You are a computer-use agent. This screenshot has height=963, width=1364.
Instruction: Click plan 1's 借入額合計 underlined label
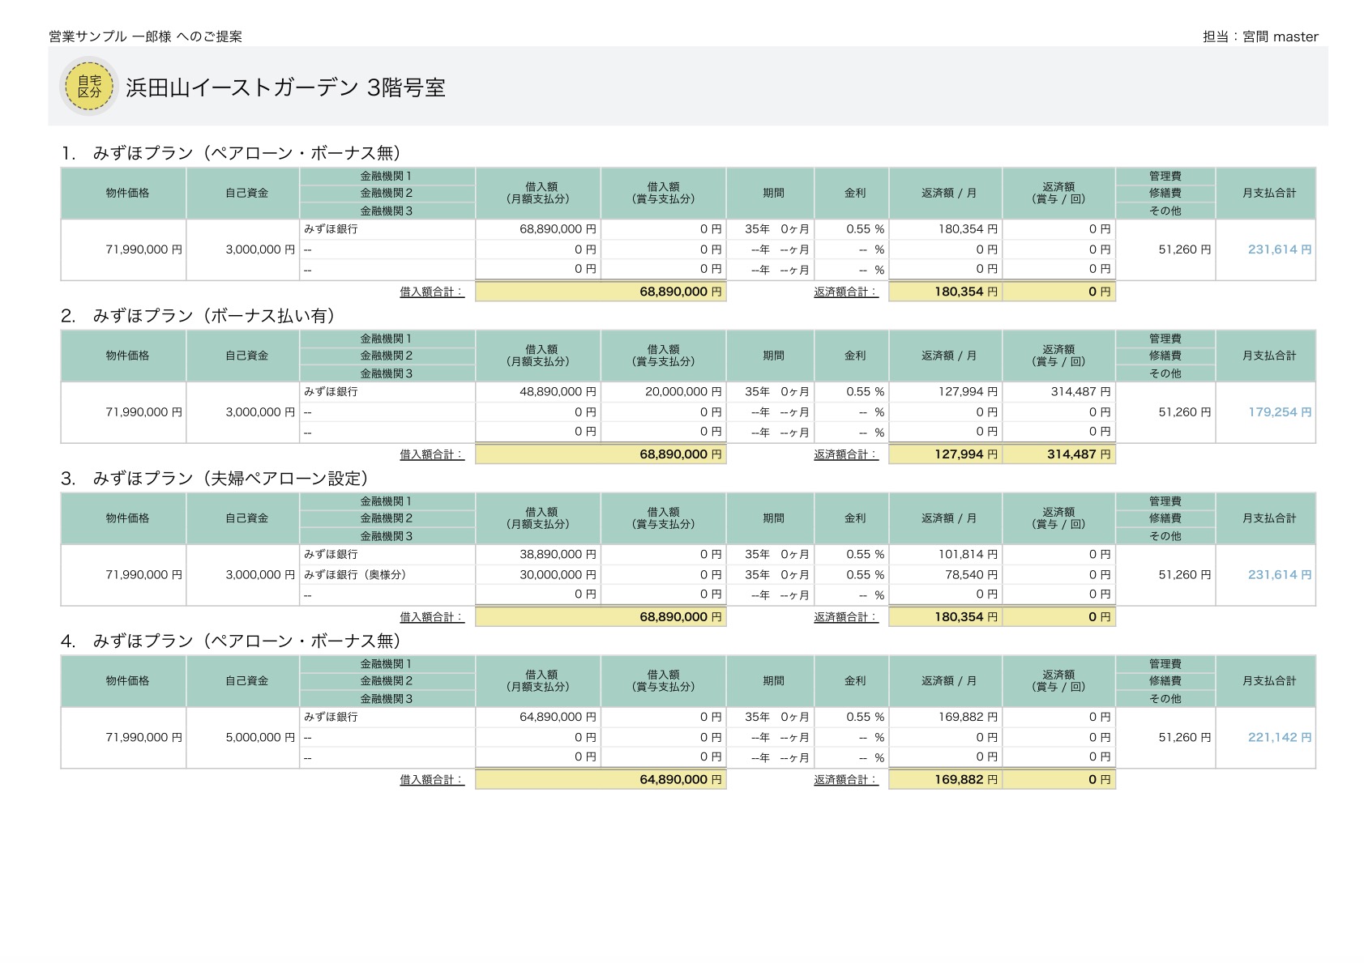click(432, 292)
